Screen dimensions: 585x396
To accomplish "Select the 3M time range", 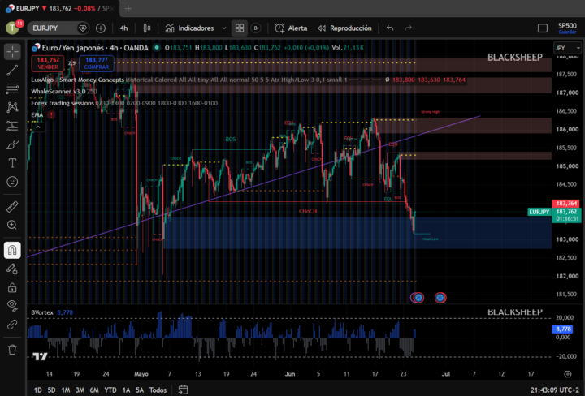I will pos(80,390).
